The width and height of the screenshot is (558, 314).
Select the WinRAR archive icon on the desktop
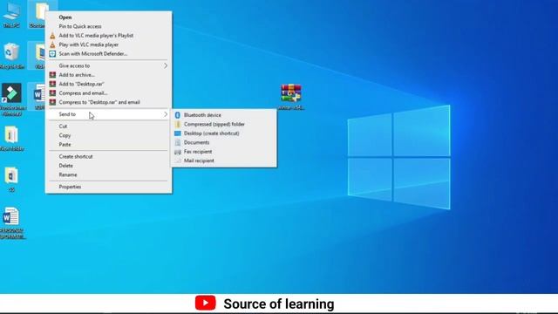pyautogui.click(x=291, y=97)
